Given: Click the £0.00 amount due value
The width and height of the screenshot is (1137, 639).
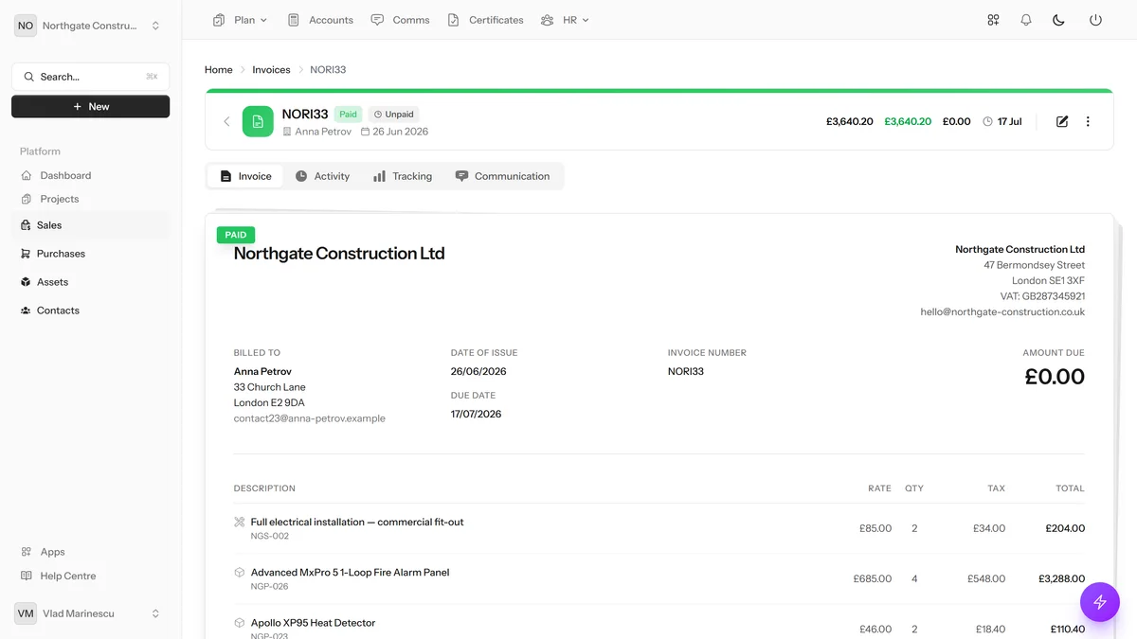Looking at the screenshot, I should (x=1055, y=377).
